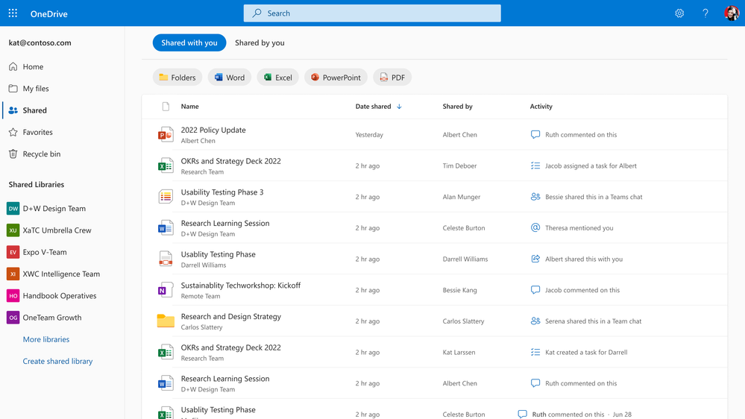Image resolution: width=745 pixels, height=419 pixels.
Task: Filter the list by Folders
Action: [177, 78]
